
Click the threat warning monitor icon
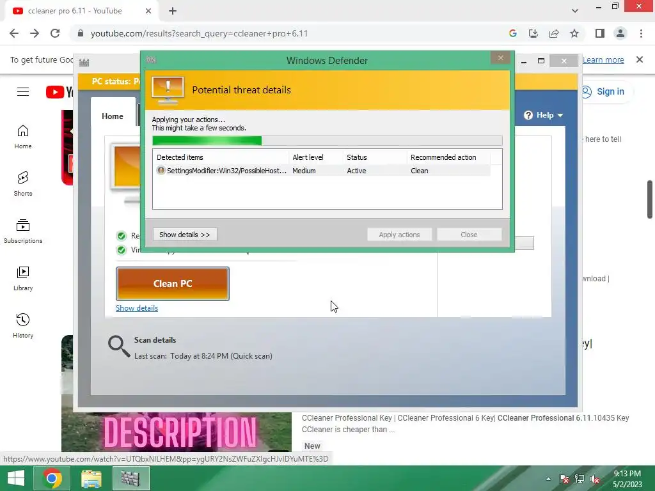(168, 91)
